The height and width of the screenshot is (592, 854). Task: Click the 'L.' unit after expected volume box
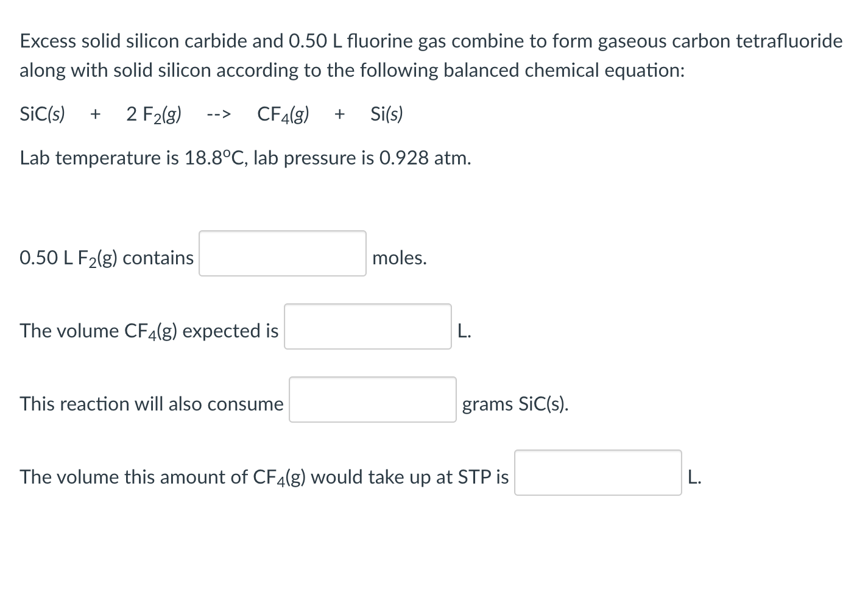click(464, 331)
